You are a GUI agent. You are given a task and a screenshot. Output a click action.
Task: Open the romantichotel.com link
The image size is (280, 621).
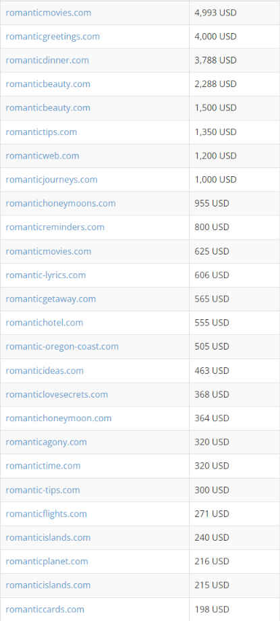tap(45, 323)
